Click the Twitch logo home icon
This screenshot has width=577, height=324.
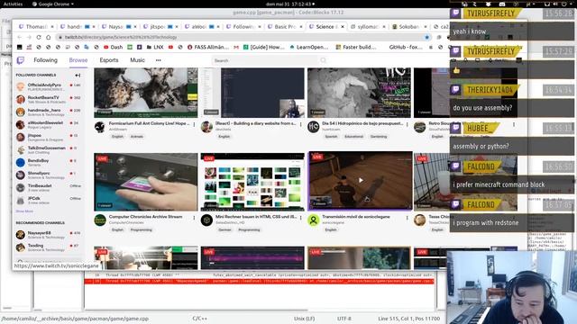coord(20,60)
